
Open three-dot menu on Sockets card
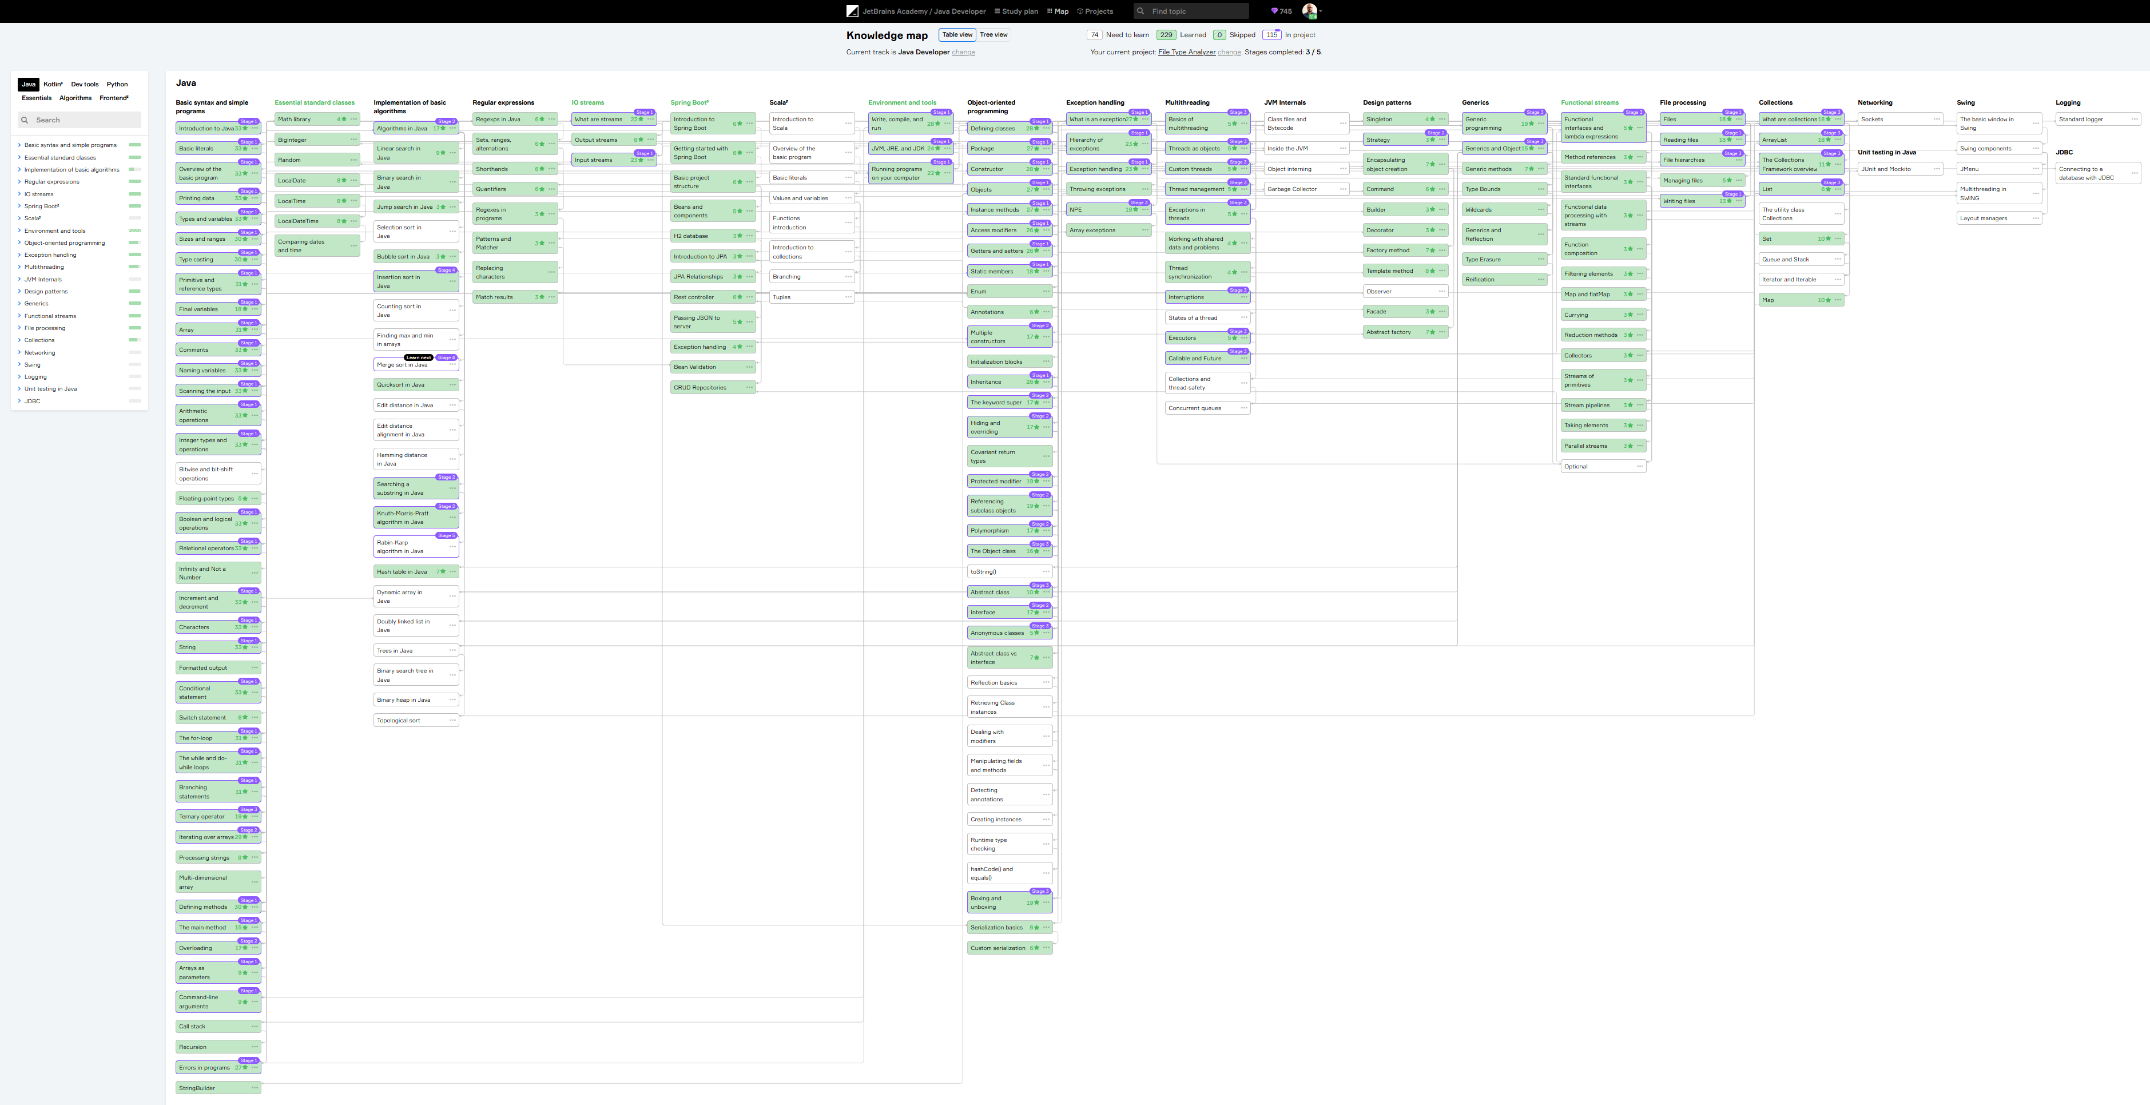1937,120
